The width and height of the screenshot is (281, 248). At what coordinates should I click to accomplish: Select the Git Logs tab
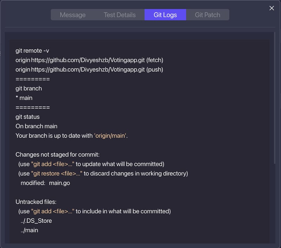pyautogui.click(x=165, y=15)
